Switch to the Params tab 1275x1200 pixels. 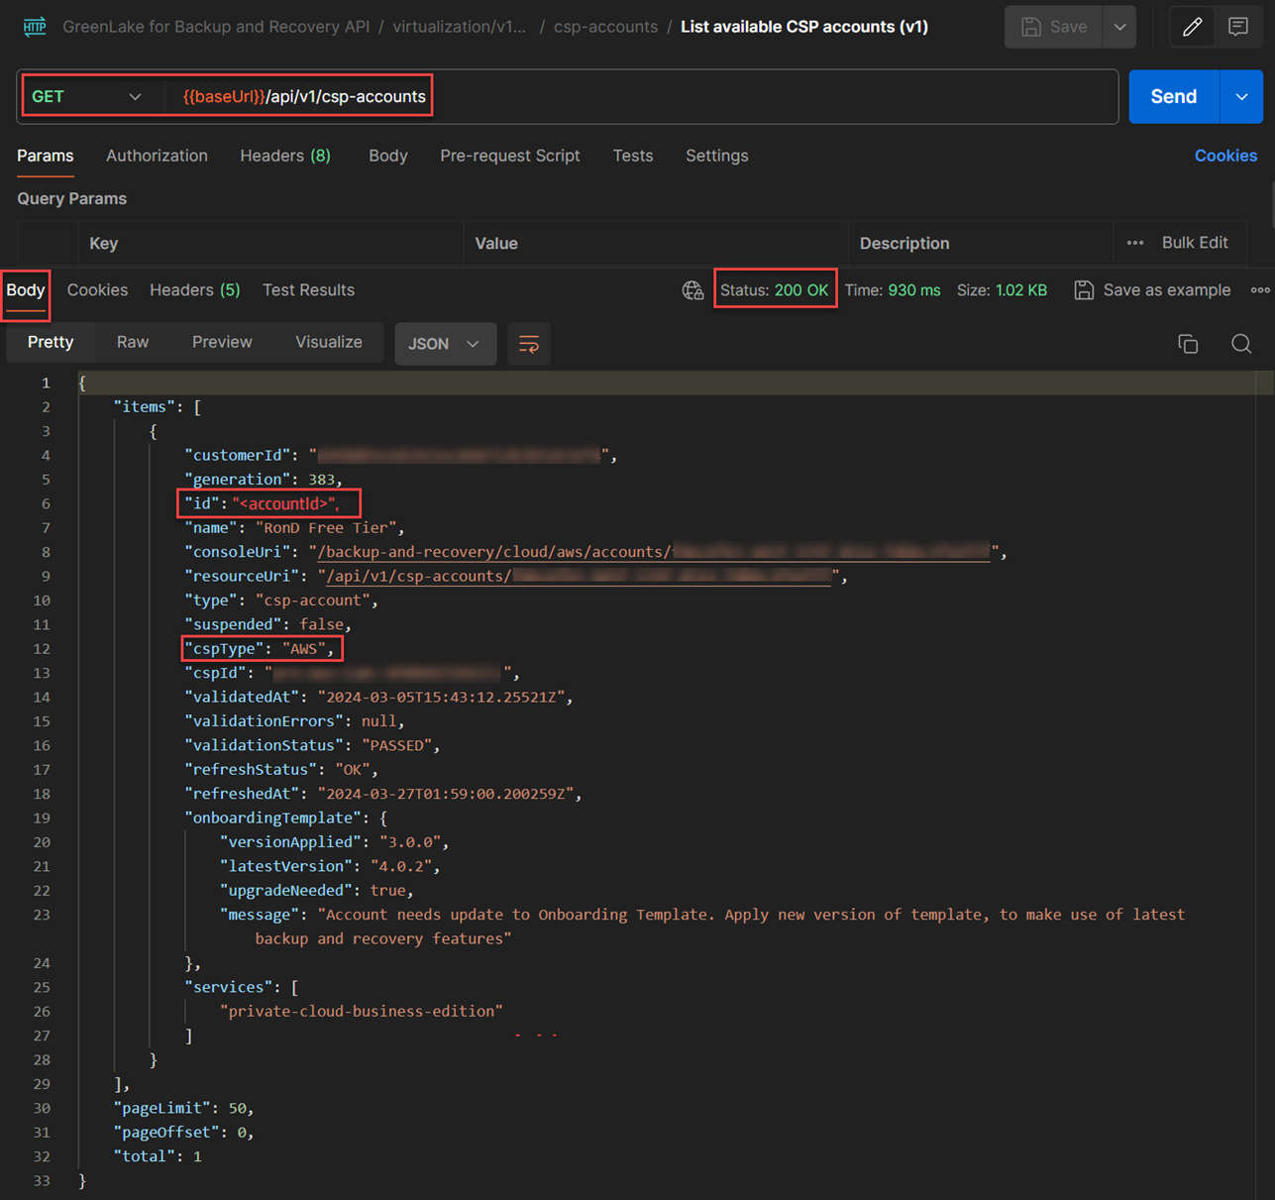[46, 156]
